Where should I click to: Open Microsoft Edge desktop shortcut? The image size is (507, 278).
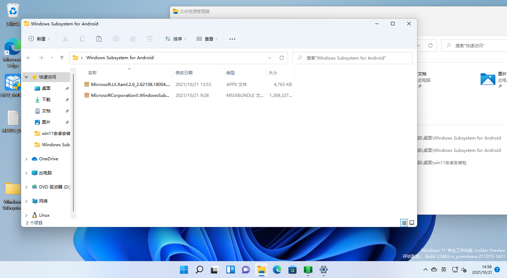pyautogui.click(x=13, y=53)
